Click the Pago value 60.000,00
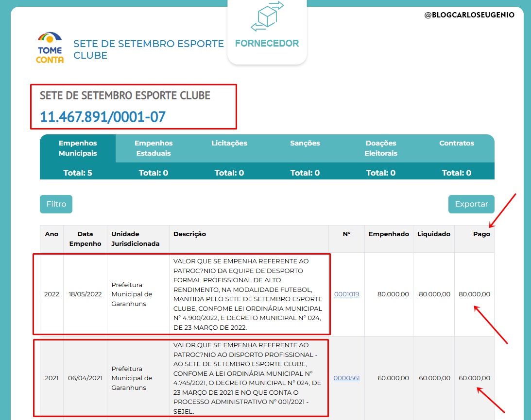This screenshot has height=420, width=531. tap(474, 378)
